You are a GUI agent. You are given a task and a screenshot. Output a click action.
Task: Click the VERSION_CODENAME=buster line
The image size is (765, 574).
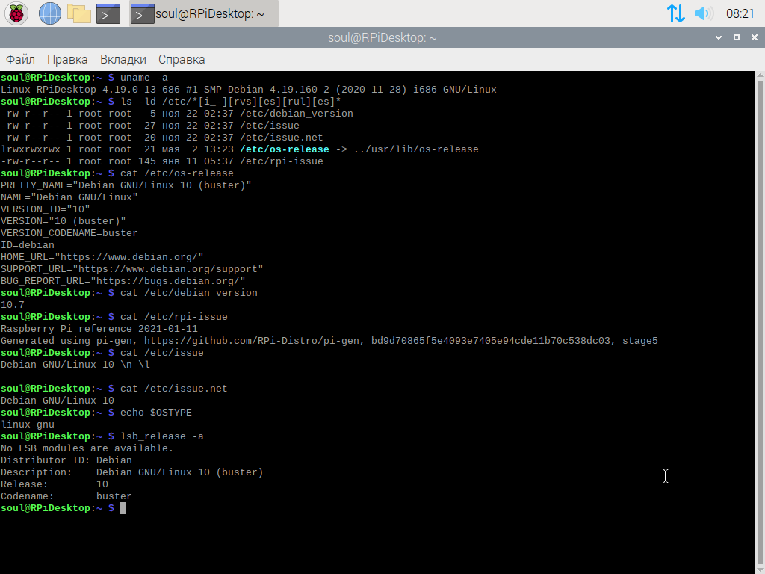point(69,233)
